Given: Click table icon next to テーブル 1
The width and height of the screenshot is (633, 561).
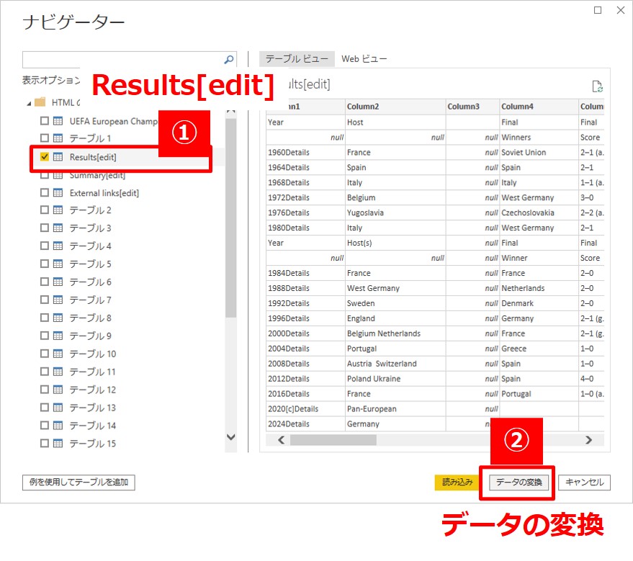Looking at the screenshot, I should [x=58, y=138].
